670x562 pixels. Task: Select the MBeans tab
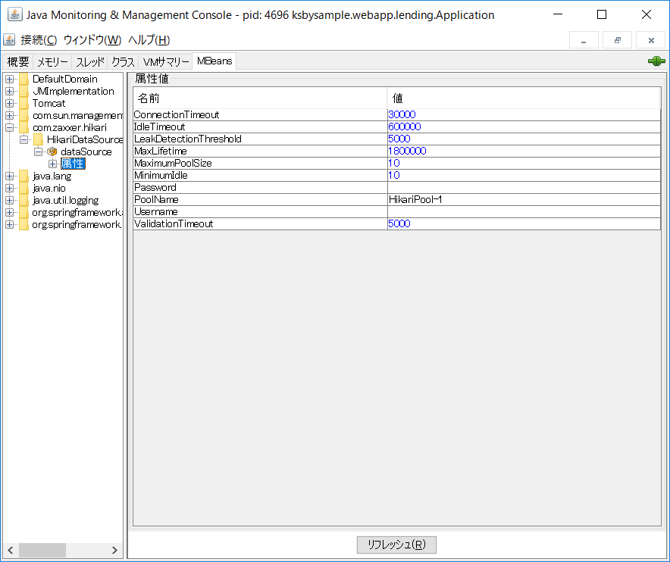[x=214, y=61]
